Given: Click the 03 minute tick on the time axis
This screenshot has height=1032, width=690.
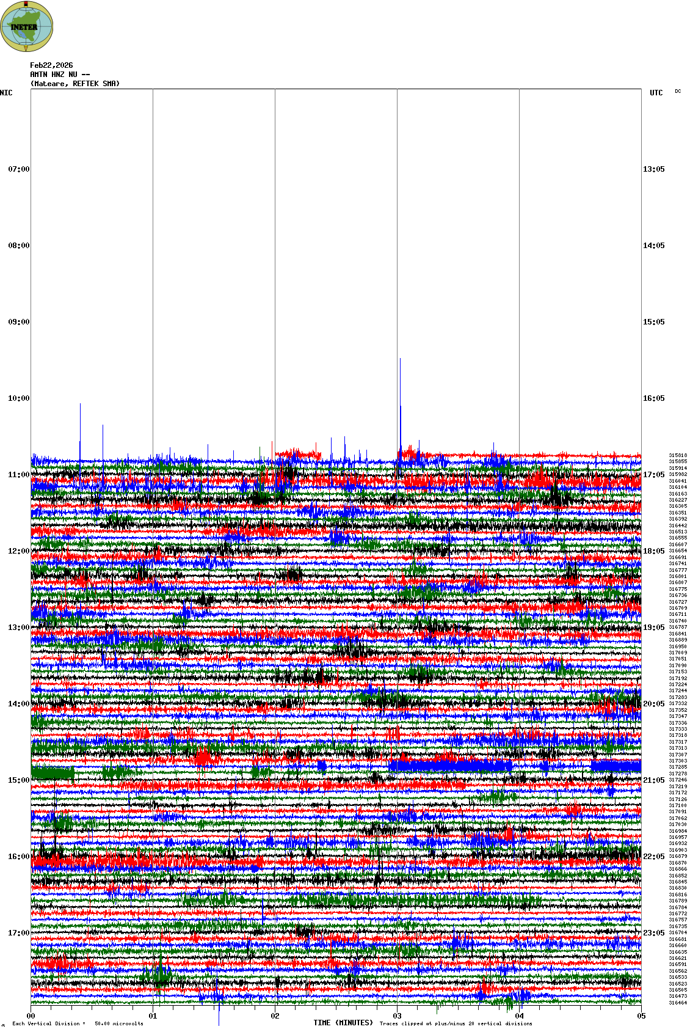Looking at the screenshot, I should click(397, 1016).
